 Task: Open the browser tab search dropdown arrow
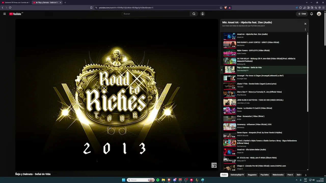tap(307, 3)
